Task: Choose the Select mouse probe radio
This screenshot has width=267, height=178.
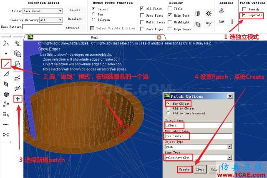Action: [93, 9]
